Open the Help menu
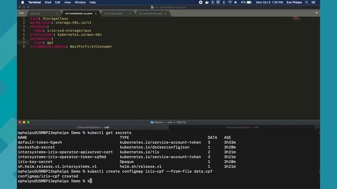This screenshot has height=189, width=337. click(x=93, y=2)
